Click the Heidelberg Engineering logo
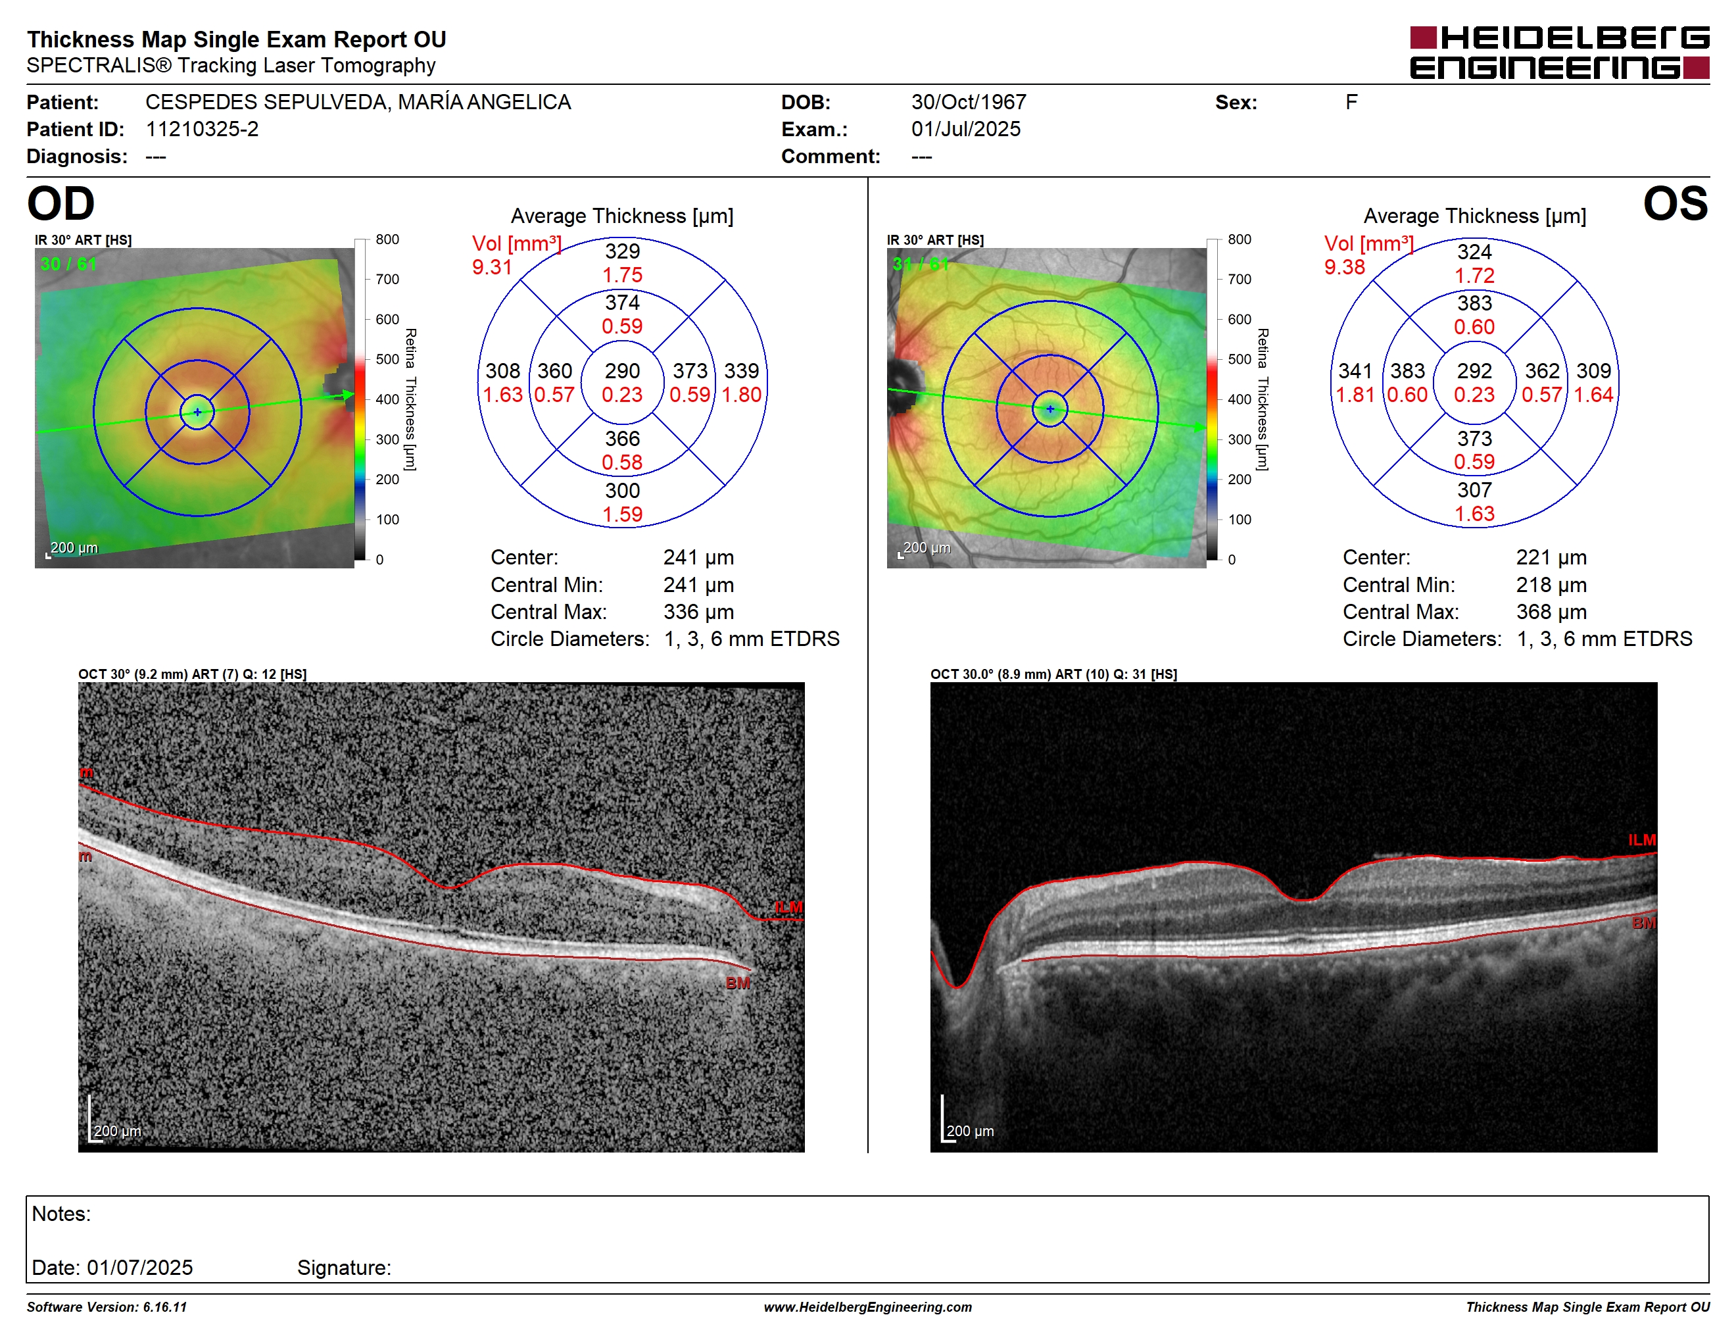This screenshot has width=1736, height=1342. click(x=1558, y=53)
